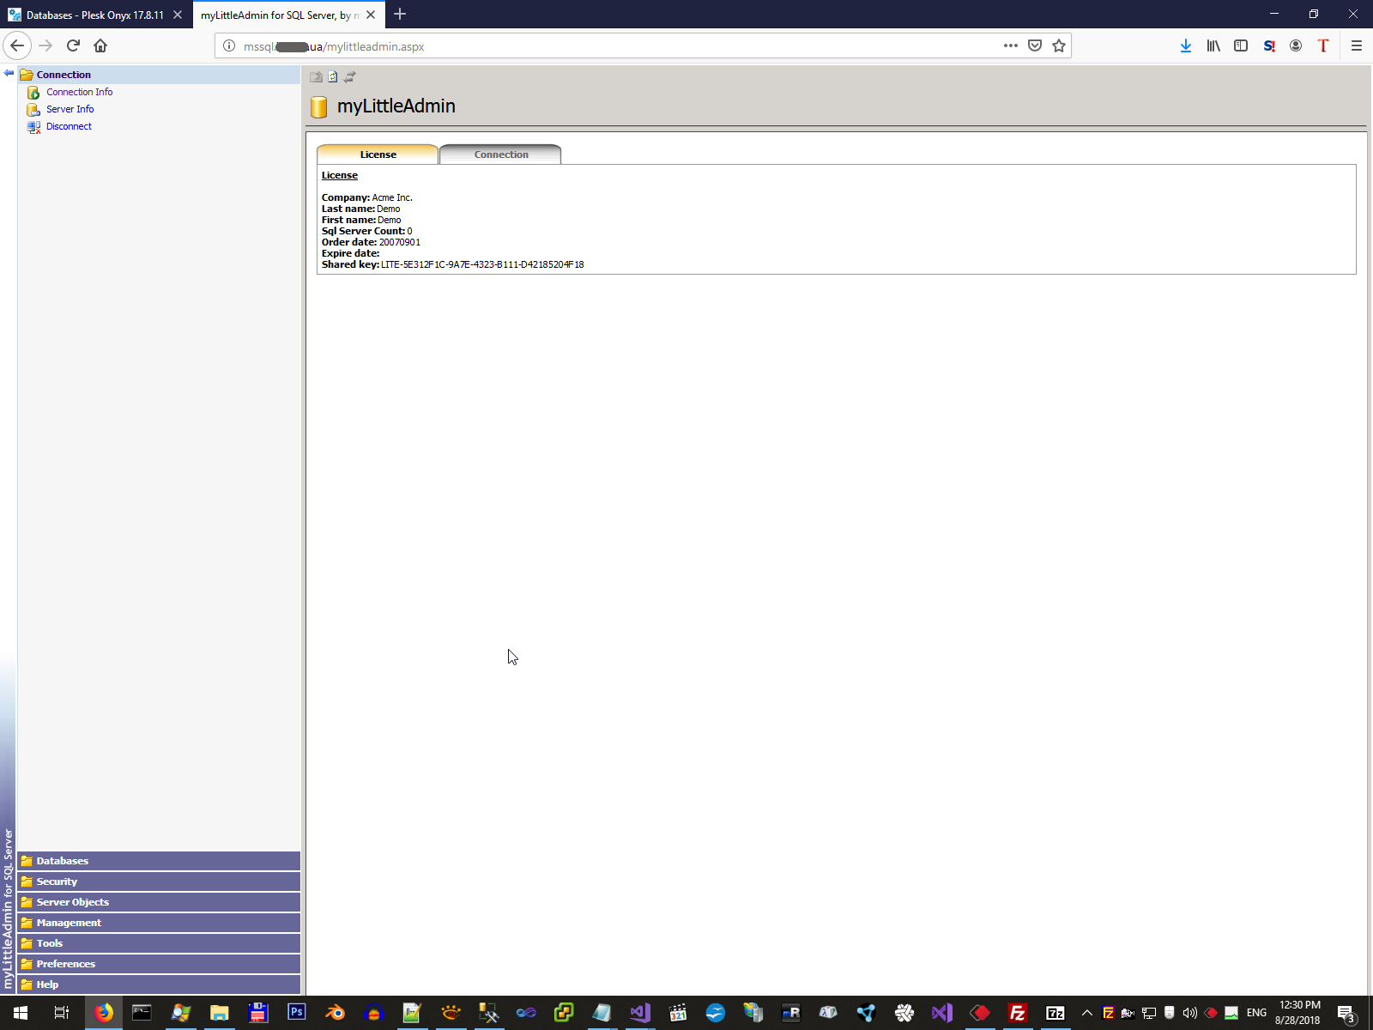Bookmark this page with the star icon

[1059, 45]
